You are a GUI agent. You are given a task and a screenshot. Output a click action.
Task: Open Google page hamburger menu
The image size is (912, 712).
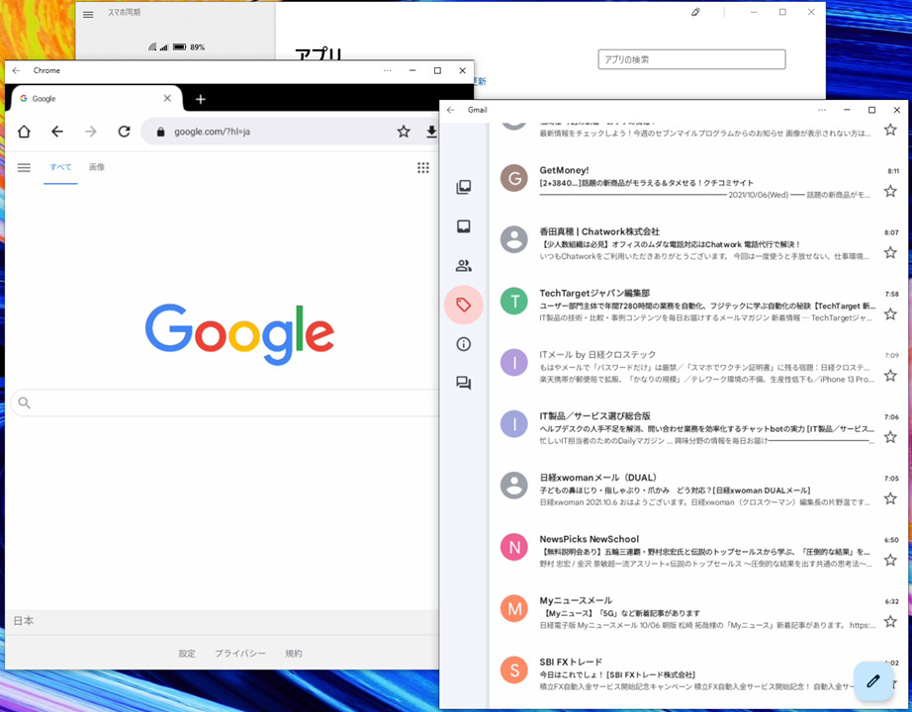tap(24, 167)
